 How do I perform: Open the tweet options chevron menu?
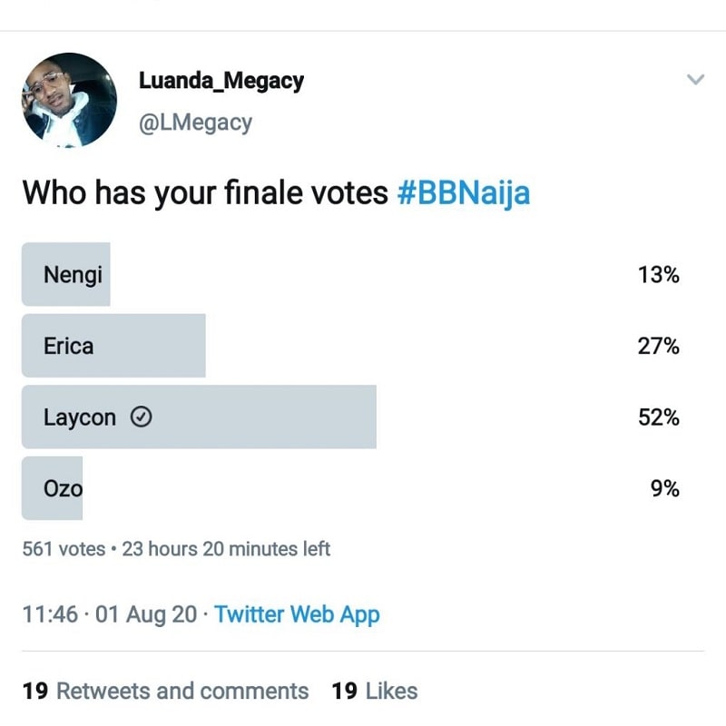pyautogui.click(x=695, y=80)
